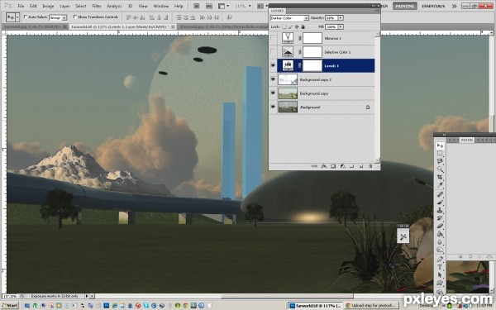This screenshot has width=496, height=310.
Task: Select the Lasso tool in the toolbox
Action: coord(440,161)
